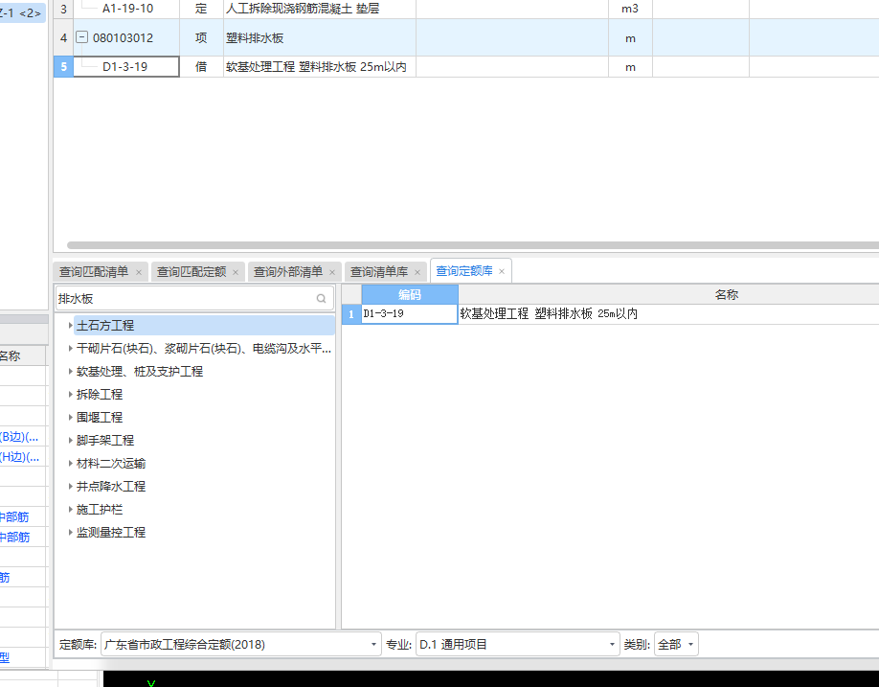Click the 项 type cell in row 4
This screenshot has width=879, height=687.
point(201,37)
